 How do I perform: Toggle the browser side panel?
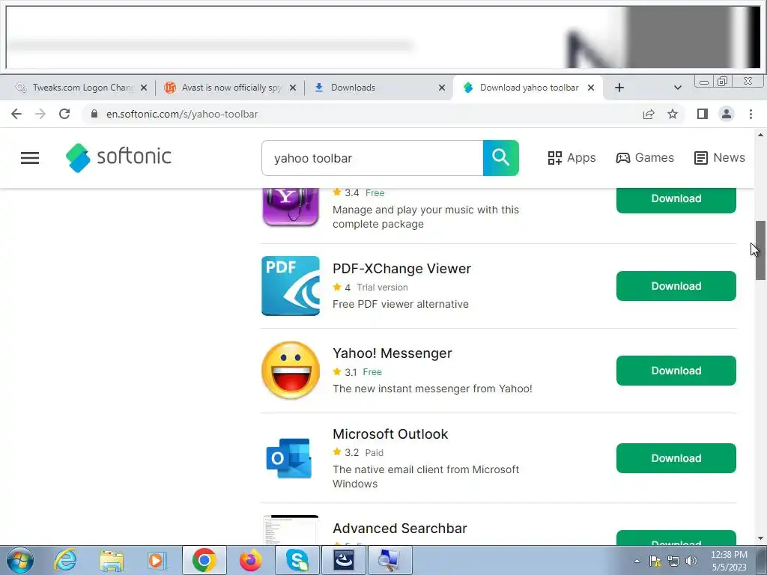click(703, 114)
